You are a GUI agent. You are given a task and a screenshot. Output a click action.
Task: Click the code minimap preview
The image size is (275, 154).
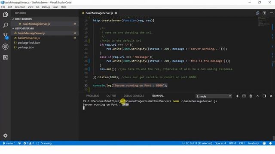(x=264, y=22)
